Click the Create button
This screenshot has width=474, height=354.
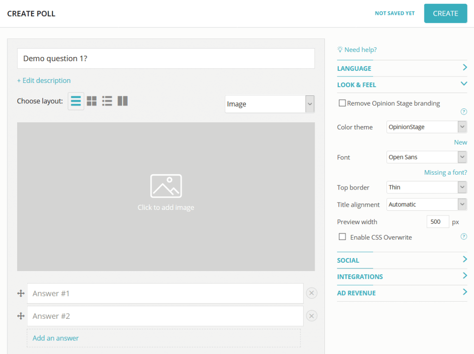[x=445, y=13]
